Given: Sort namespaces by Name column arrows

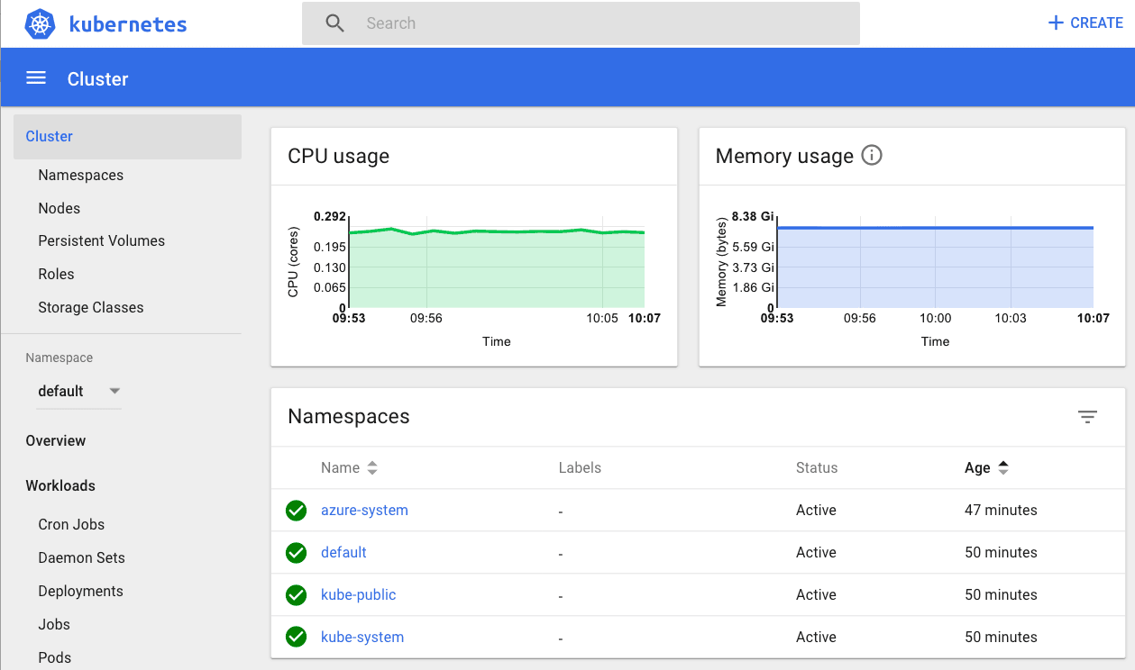Looking at the screenshot, I should click(x=372, y=468).
